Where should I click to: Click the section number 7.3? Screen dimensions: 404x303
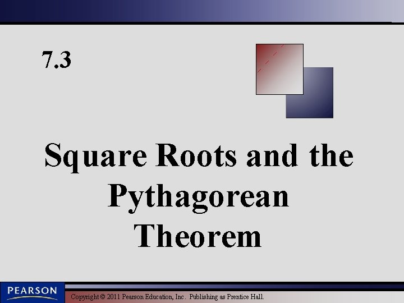point(56,59)
